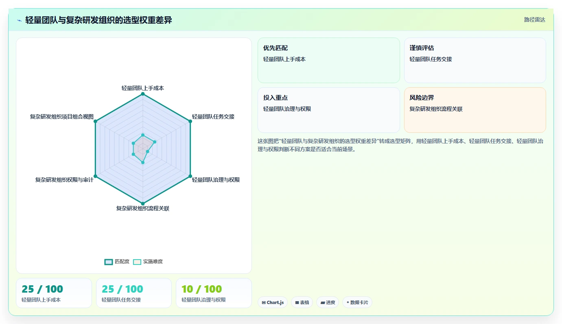562x324 pixels.
Task: Select the 表格 tag chip
Action: [302, 302]
